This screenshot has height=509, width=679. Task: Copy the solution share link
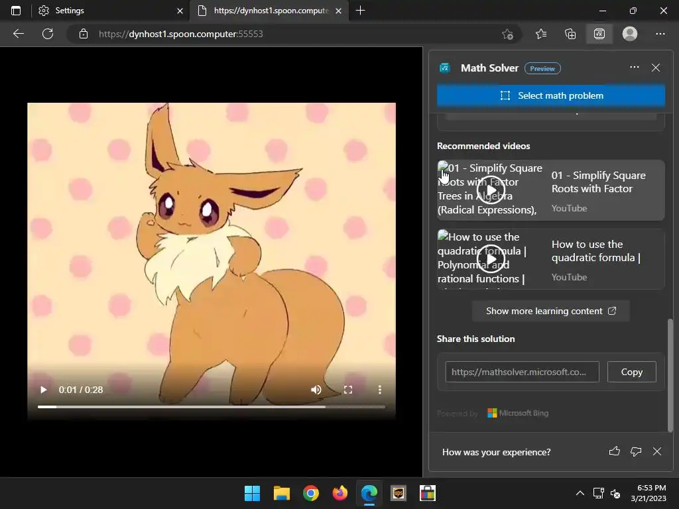pyautogui.click(x=631, y=372)
